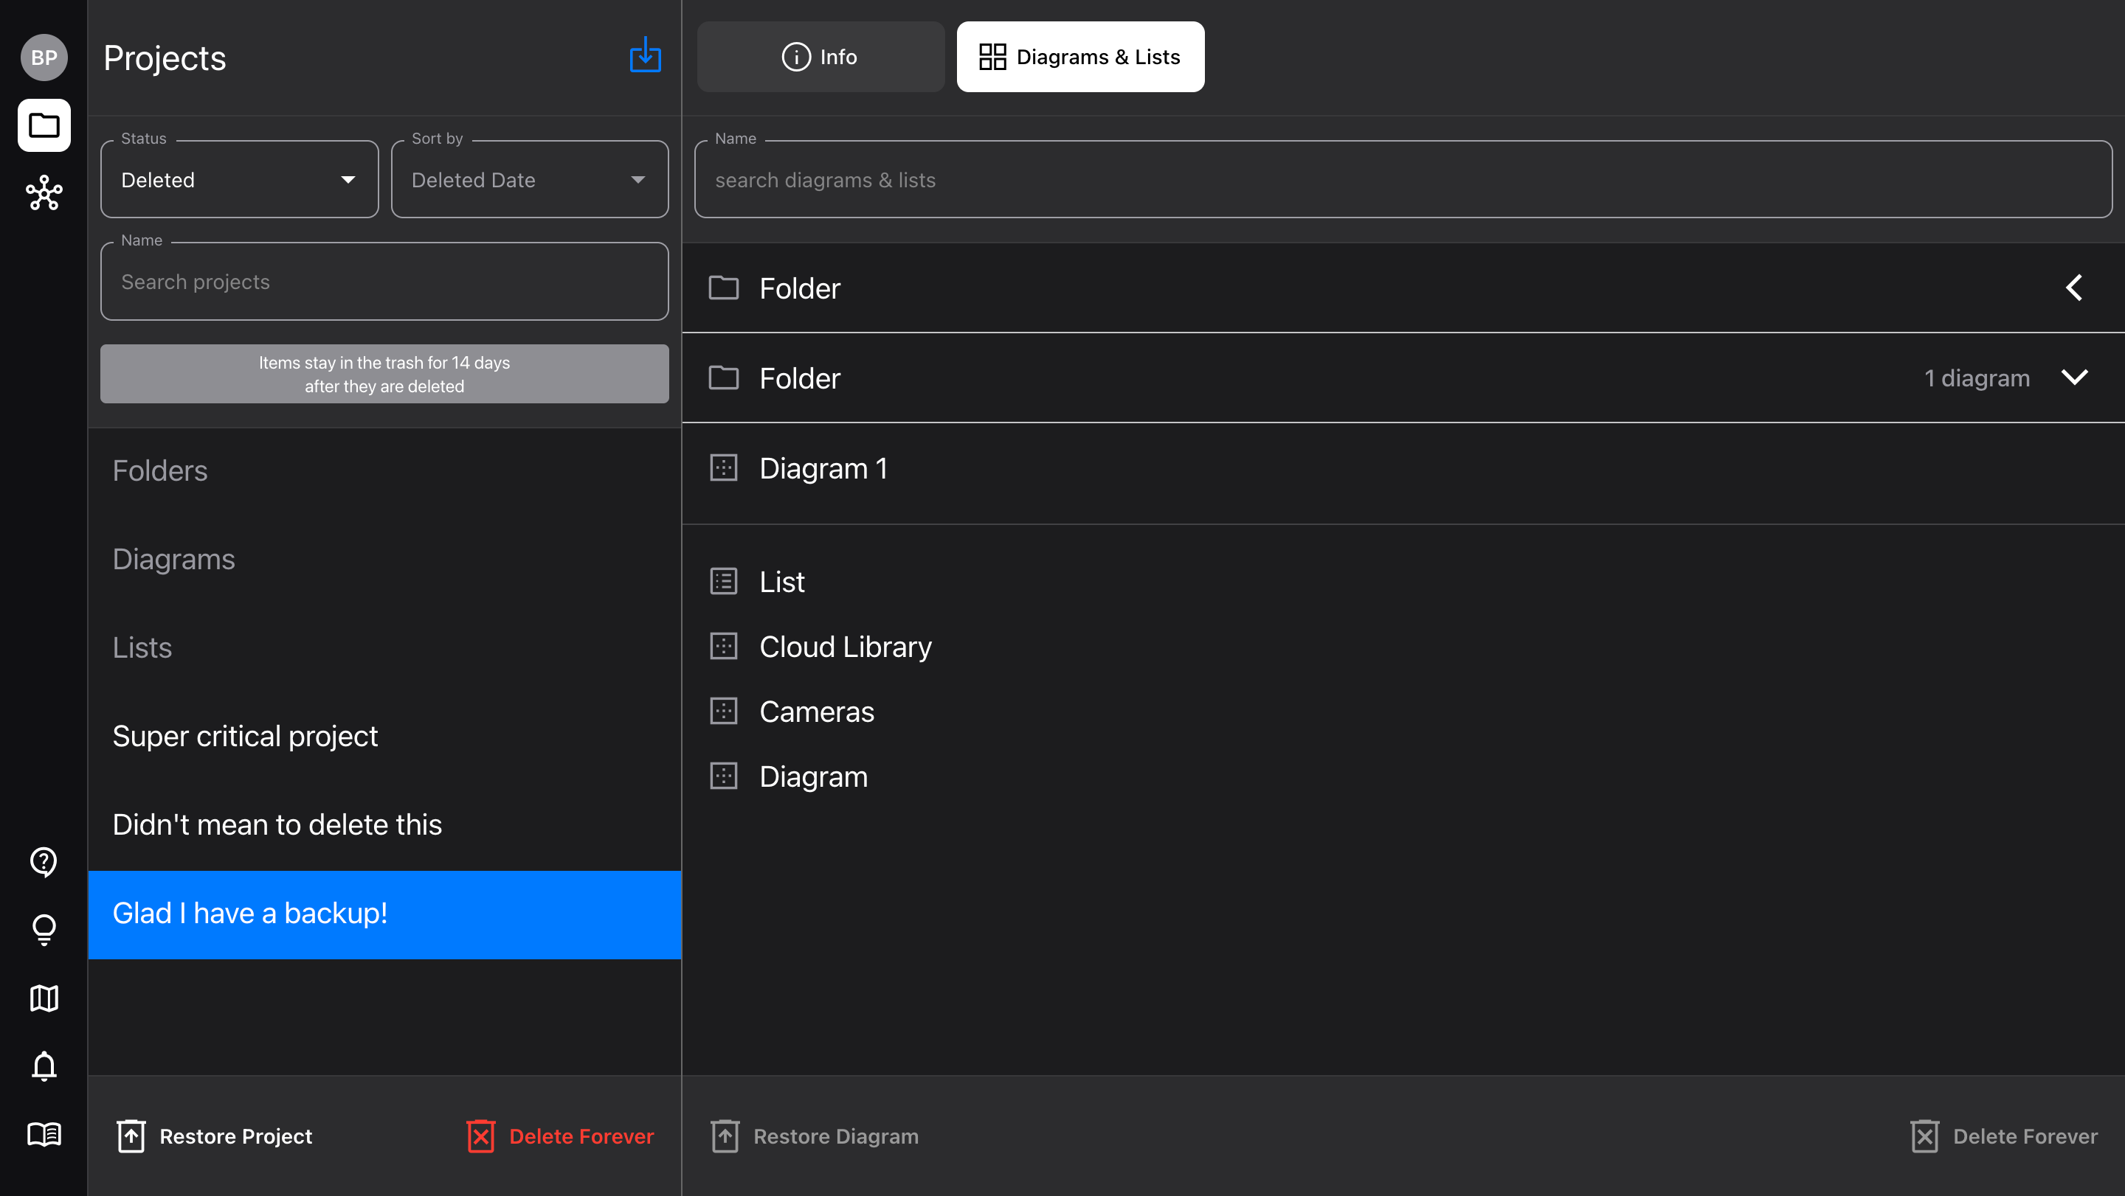Open the BP user avatar
2125x1196 pixels.
[x=44, y=58]
